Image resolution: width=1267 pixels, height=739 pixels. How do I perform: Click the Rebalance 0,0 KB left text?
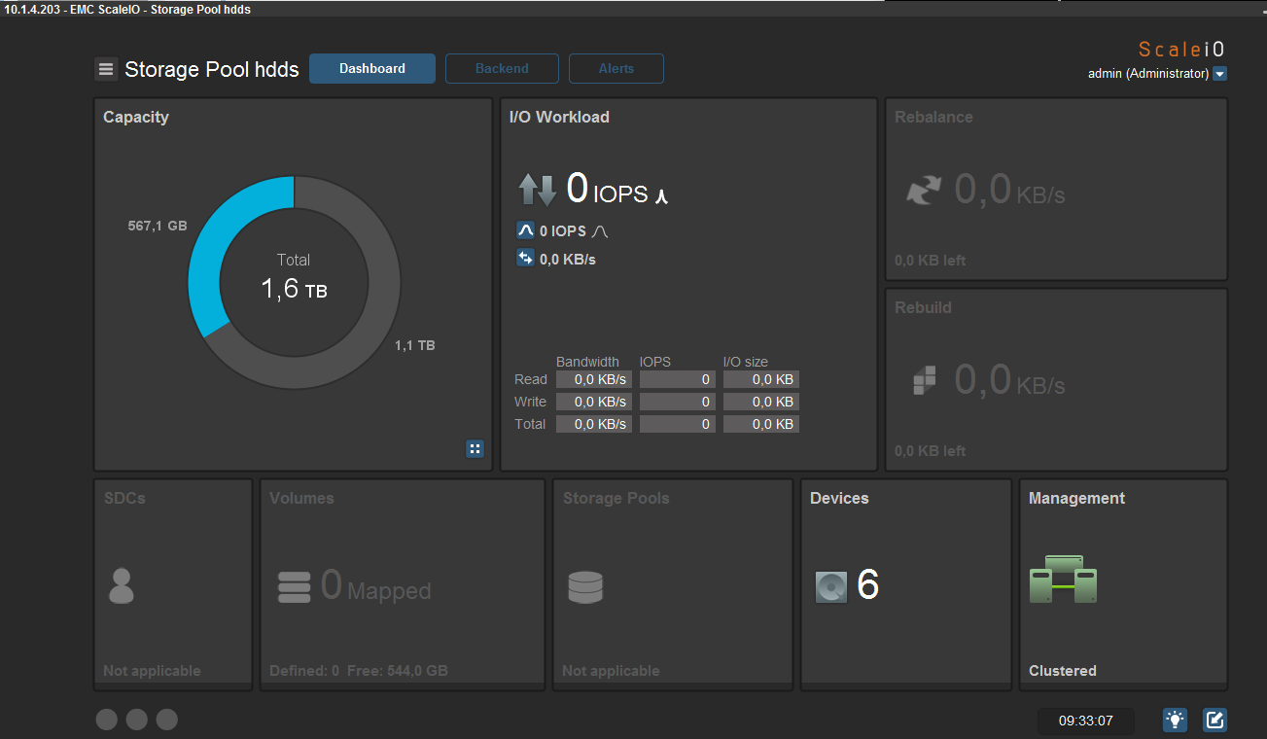tap(931, 261)
